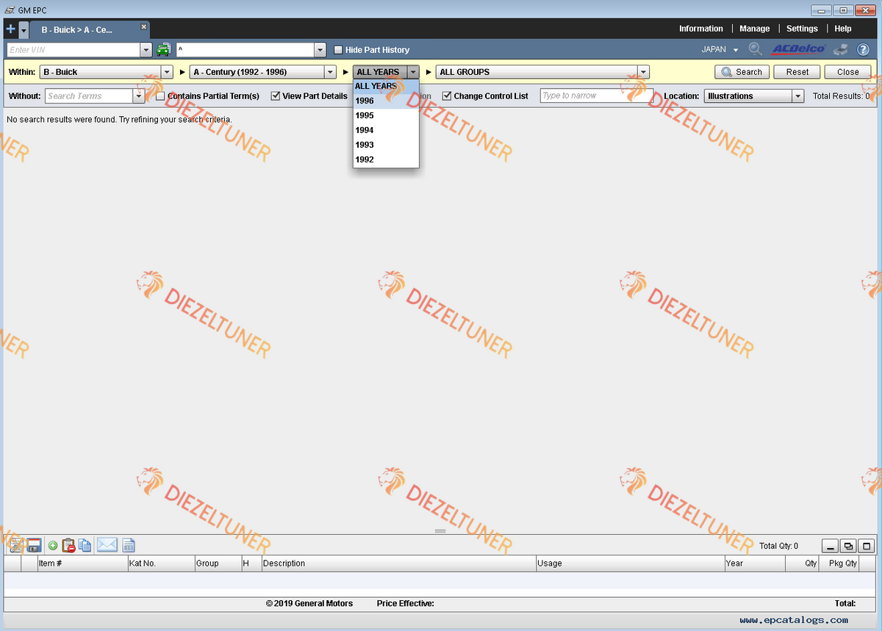This screenshot has height=631, width=882.
Task: Open the Location Illustrations dropdown
Action: tap(797, 96)
